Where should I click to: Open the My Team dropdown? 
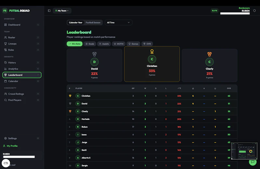point(62,11)
